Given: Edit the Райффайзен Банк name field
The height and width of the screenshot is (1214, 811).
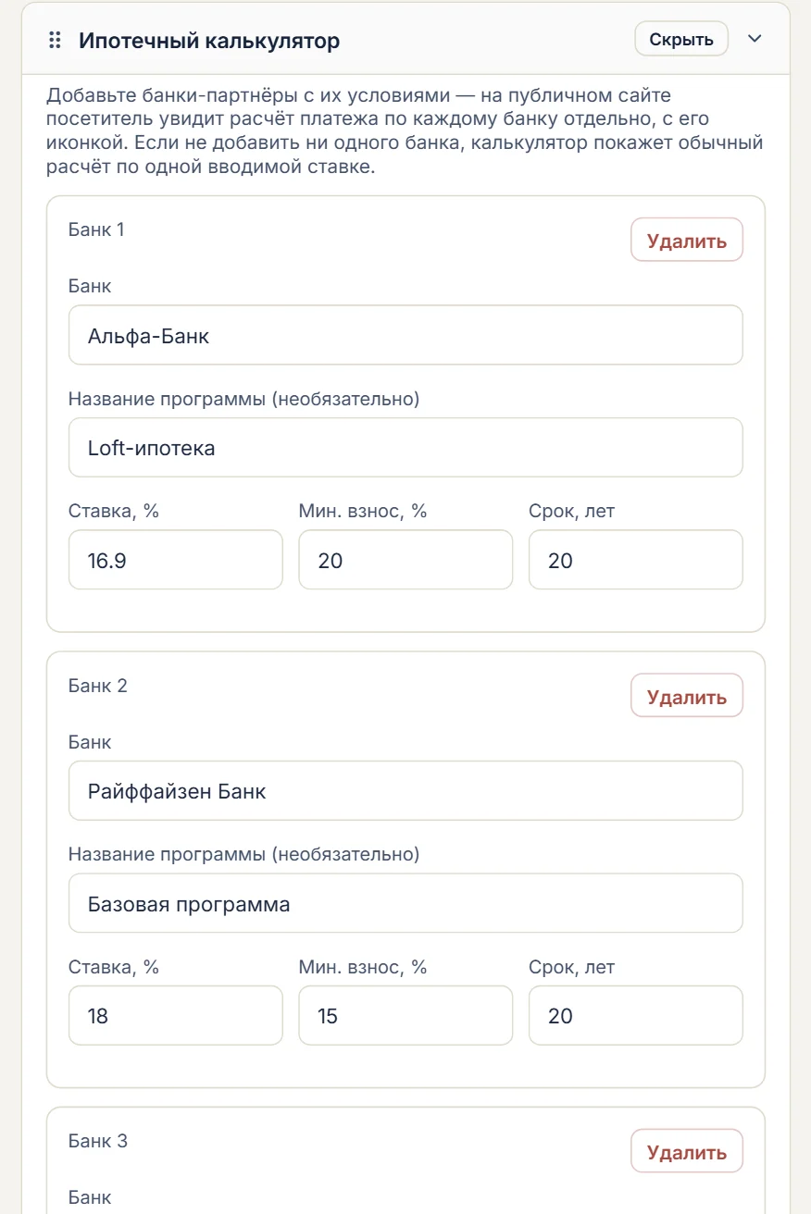Looking at the screenshot, I should pos(405,791).
